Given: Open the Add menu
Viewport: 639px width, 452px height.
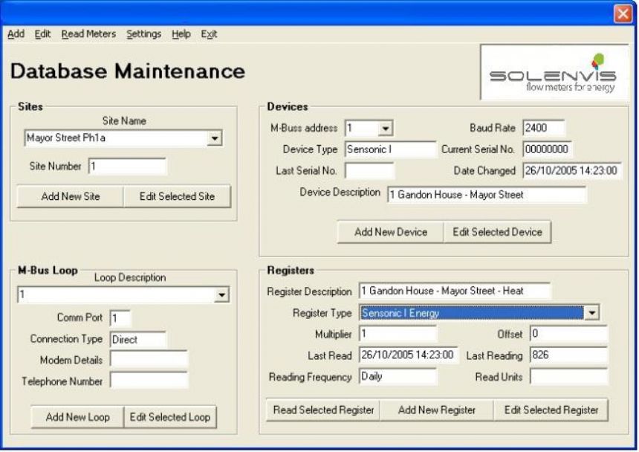Looking at the screenshot, I should [x=16, y=34].
